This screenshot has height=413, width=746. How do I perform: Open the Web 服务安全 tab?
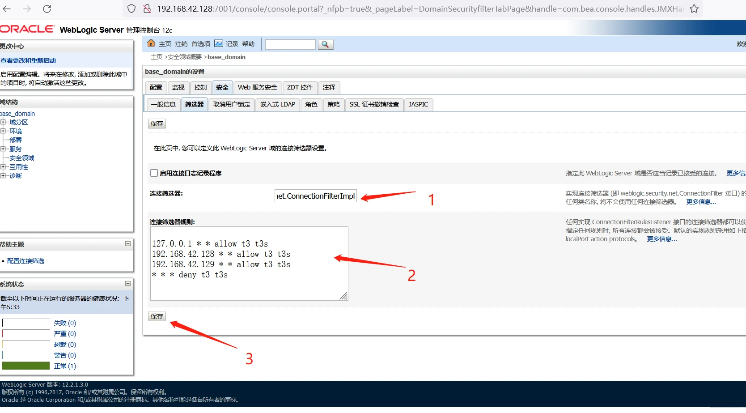tap(258, 88)
